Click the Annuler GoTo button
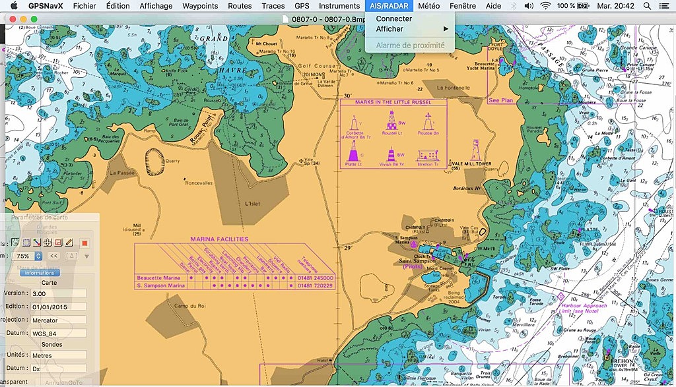Screen dimensions: 676x387 pyautogui.click(x=63, y=382)
